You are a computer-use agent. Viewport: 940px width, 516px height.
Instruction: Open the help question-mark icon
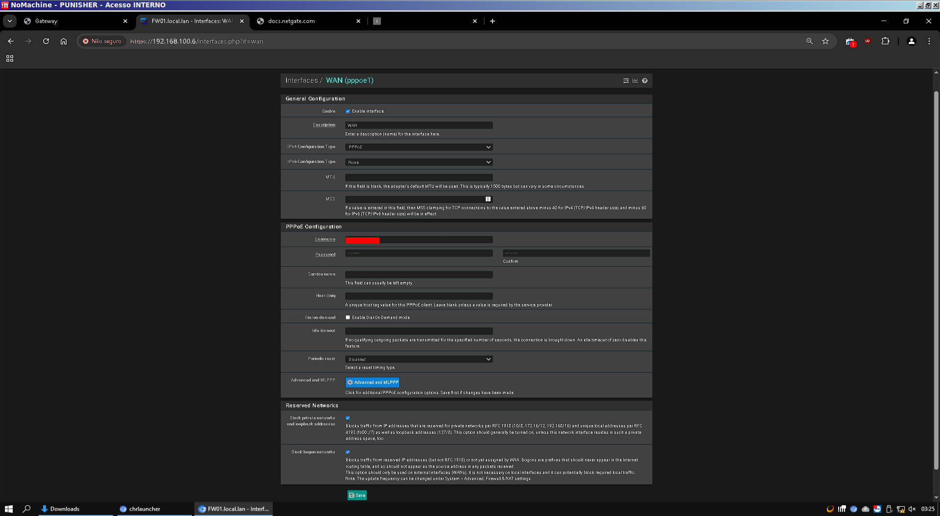point(645,81)
